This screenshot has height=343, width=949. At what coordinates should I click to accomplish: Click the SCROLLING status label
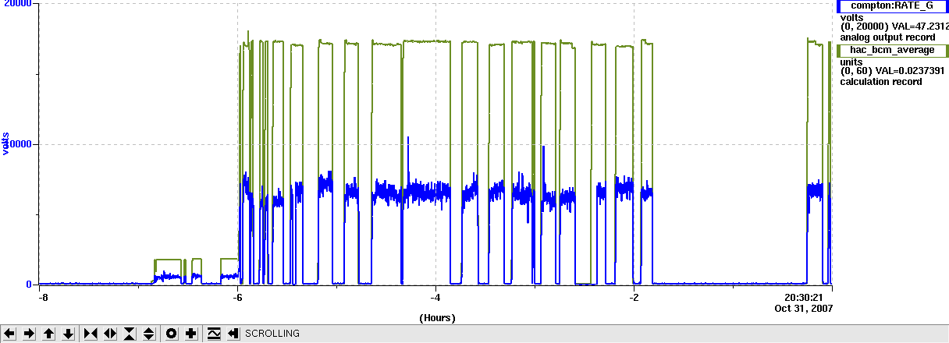coord(272,334)
